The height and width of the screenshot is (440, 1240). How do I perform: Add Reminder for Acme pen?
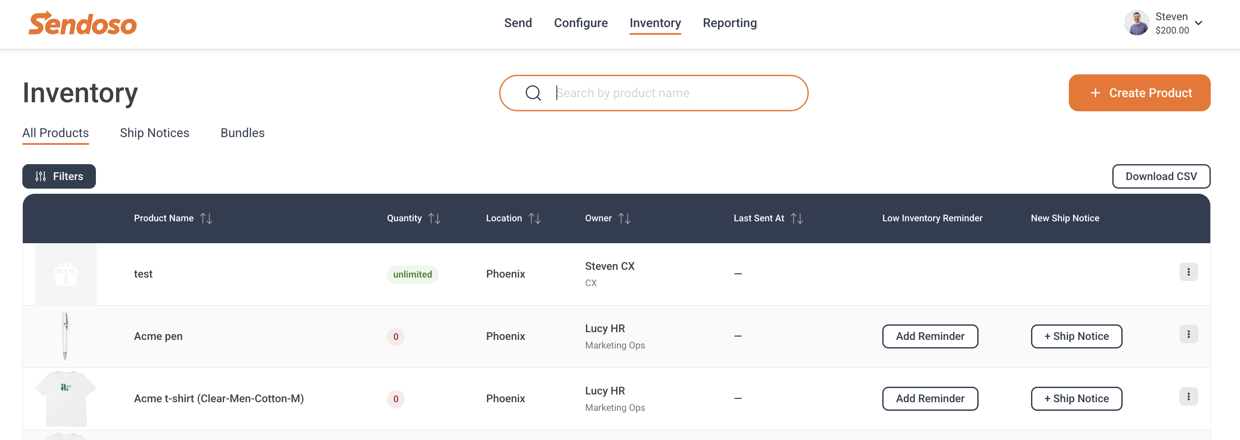(930, 336)
